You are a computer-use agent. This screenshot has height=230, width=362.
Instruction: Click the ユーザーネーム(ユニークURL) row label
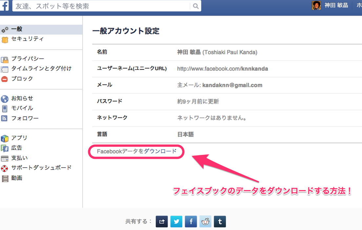pyautogui.click(x=132, y=69)
